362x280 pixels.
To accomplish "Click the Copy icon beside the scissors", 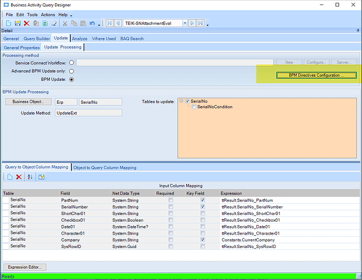I will pos(74,23).
